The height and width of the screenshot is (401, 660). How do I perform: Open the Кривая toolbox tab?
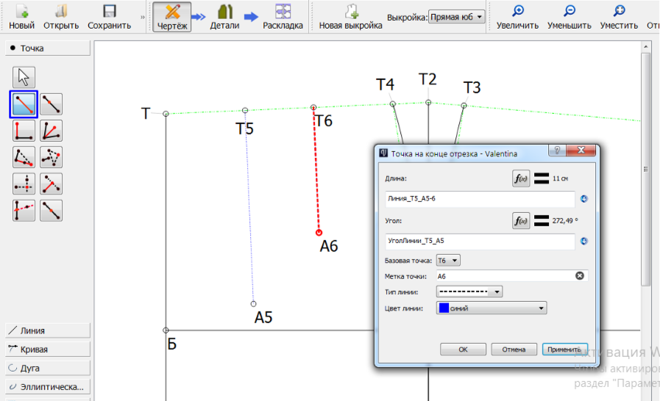pyautogui.click(x=48, y=350)
